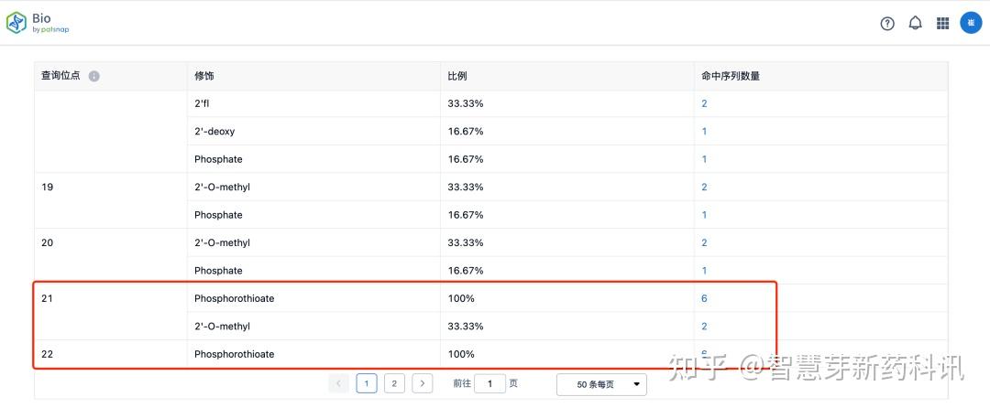Go to the next page arrow

[422, 384]
